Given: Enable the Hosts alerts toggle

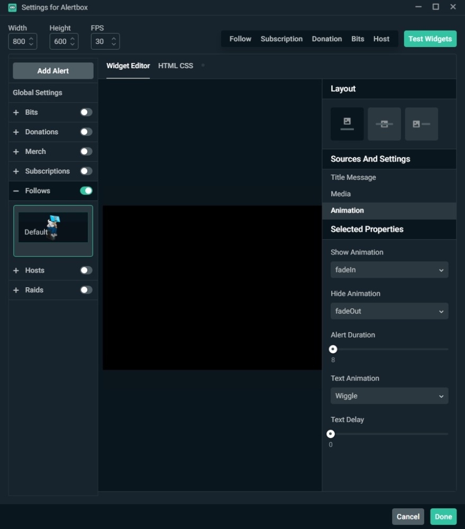Looking at the screenshot, I should [86, 270].
